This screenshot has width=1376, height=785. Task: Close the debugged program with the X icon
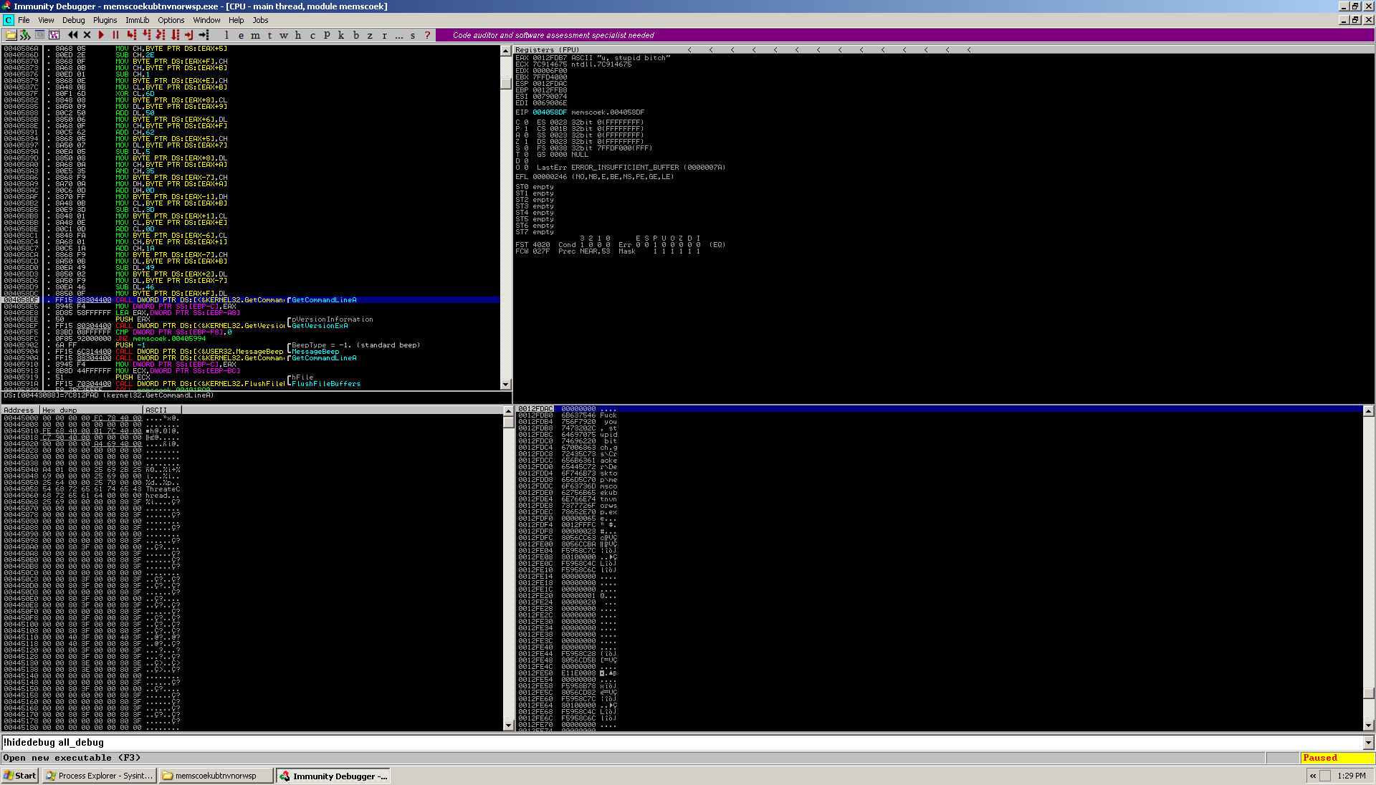87,35
